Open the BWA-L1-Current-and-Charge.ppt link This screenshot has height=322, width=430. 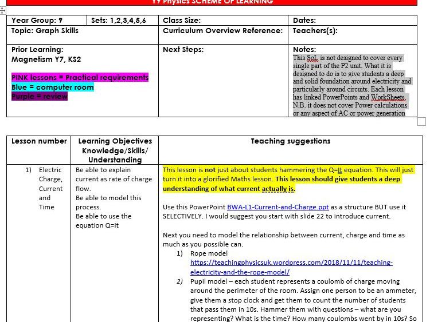pos(278,207)
